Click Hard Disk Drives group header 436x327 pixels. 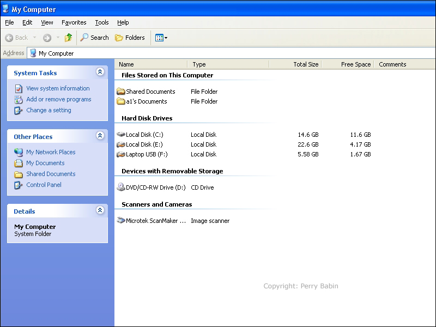pos(147,118)
